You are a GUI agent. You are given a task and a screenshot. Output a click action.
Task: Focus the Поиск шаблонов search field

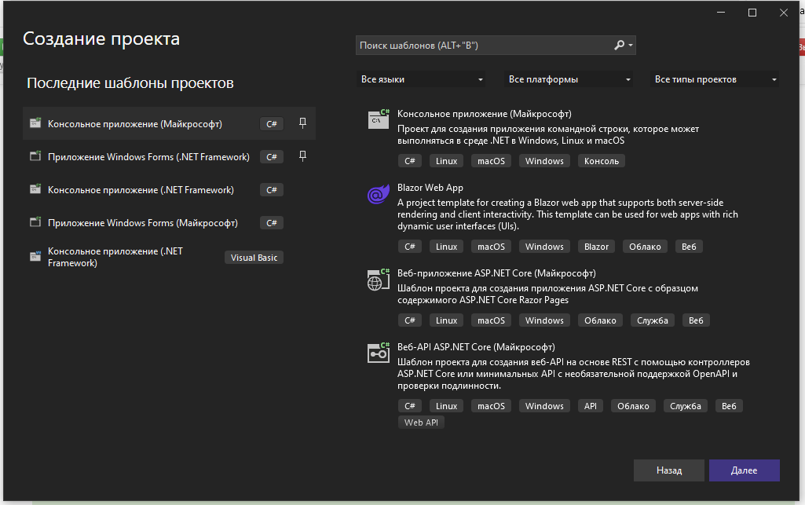[484, 46]
